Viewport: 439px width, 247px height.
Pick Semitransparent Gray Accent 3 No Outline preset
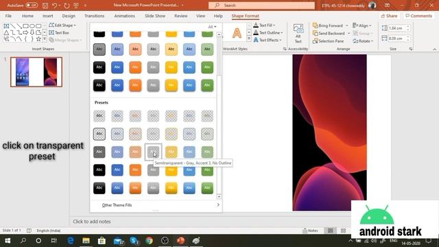point(153,152)
